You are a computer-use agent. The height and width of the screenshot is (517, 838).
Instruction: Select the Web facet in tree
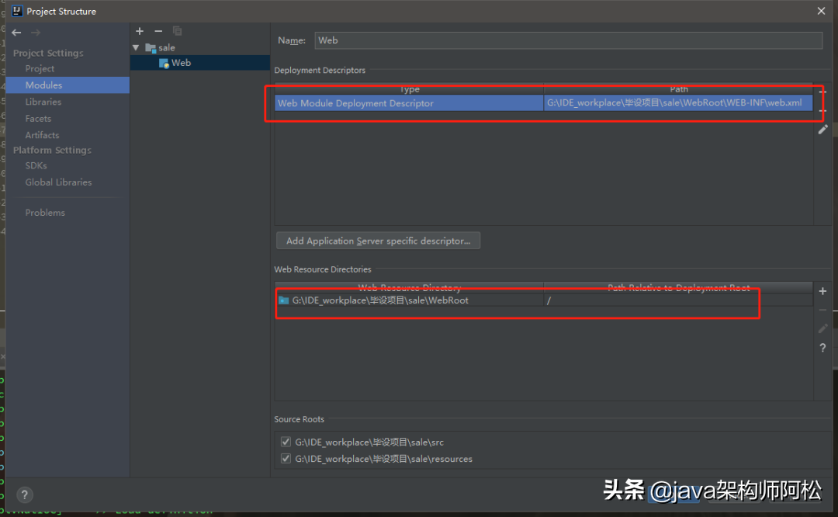(181, 63)
